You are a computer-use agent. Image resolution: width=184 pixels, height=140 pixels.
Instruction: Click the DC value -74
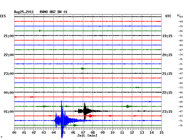(181, 55)
